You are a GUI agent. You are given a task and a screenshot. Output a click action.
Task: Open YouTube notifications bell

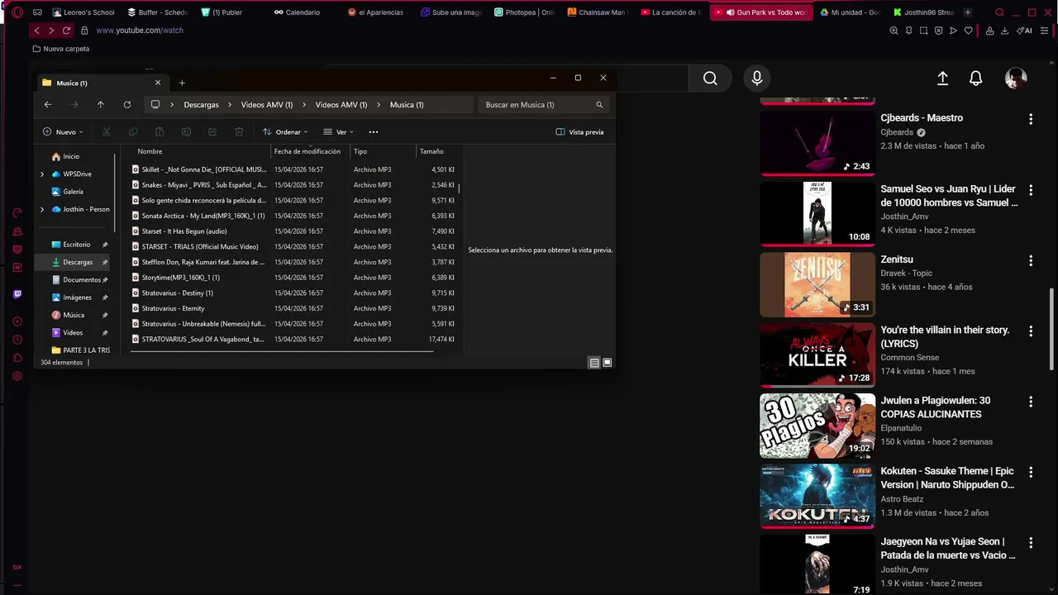pyautogui.click(x=976, y=79)
